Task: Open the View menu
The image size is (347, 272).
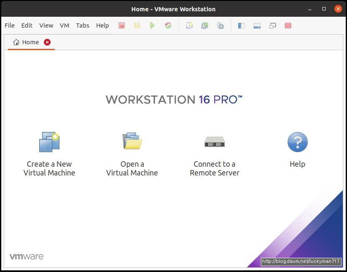Action: pyautogui.click(x=46, y=25)
